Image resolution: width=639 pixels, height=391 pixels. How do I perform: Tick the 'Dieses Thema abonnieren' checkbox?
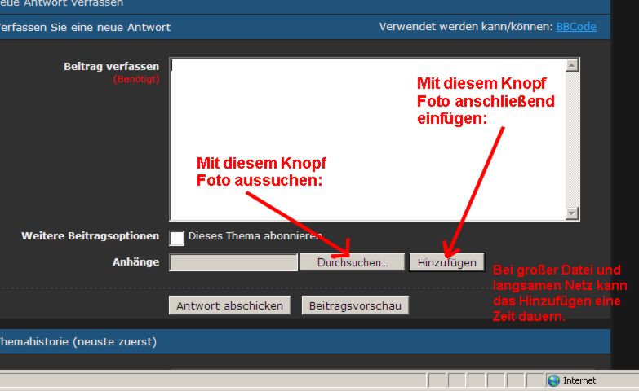click(x=177, y=237)
